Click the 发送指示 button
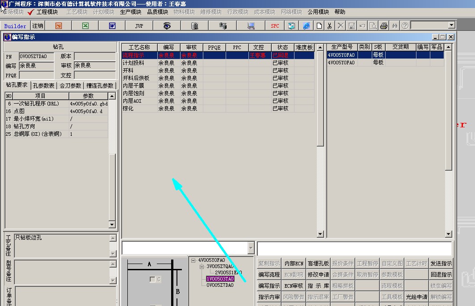This screenshot has height=306, width=475. [441, 264]
